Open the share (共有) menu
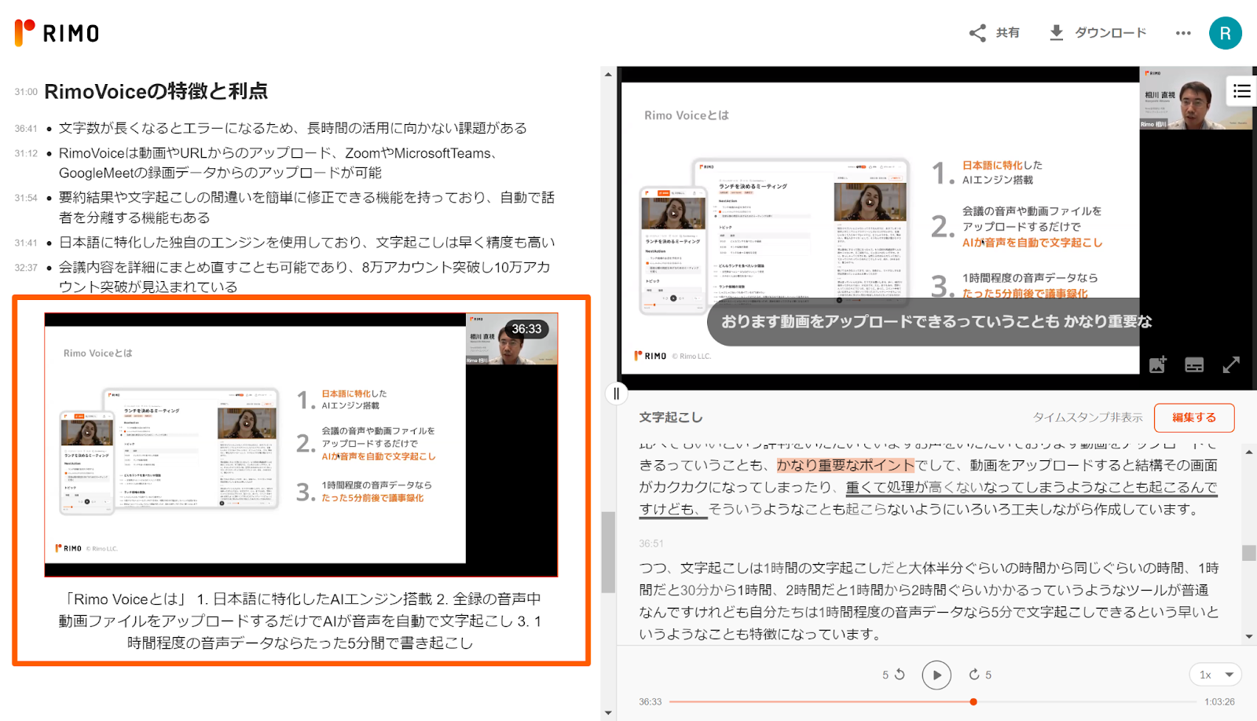 993,33
